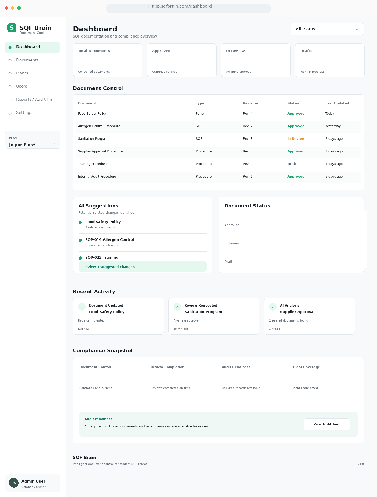Open Admin User profile card

(33, 483)
